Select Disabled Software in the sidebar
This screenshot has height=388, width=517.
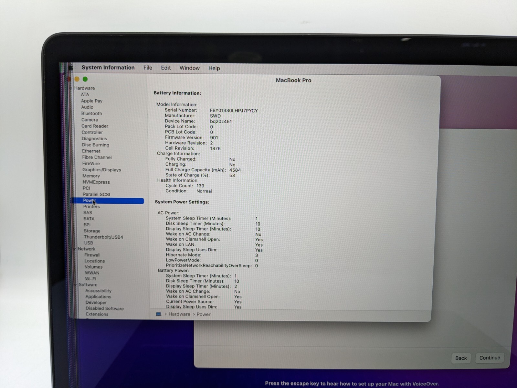click(105, 308)
